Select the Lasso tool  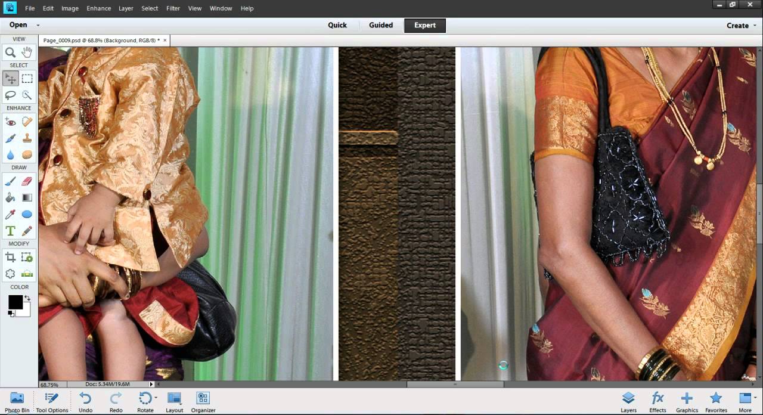pyautogui.click(x=10, y=95)
